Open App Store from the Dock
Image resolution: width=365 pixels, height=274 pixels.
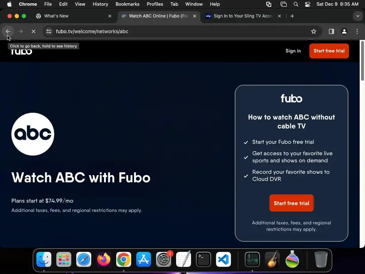pyautogui.click(x=143, y=259)
